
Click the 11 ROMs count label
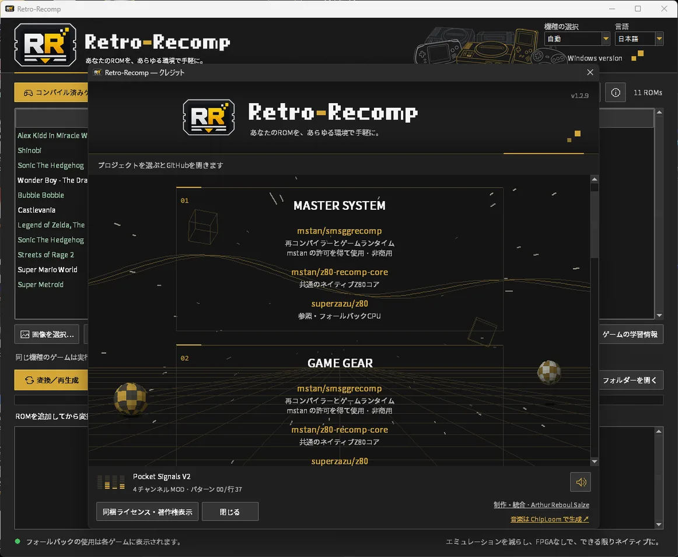point(648,93)
